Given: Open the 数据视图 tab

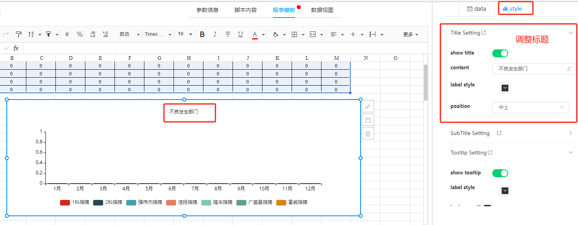Looking at the screenshot, I should [322, 10].
